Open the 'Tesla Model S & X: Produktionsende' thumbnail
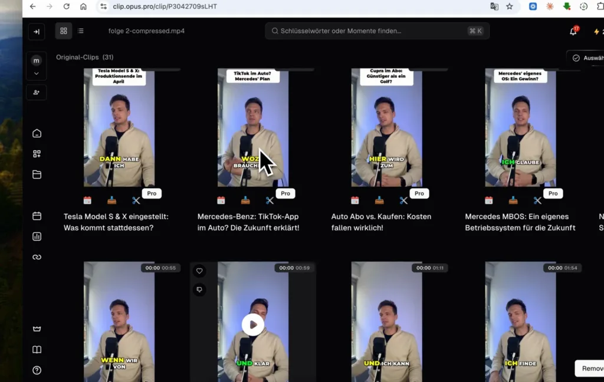 (x=119, y=127)
